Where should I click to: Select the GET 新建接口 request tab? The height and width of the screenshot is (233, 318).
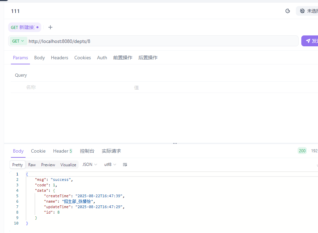pyautogui.click(x=22, y=27)
